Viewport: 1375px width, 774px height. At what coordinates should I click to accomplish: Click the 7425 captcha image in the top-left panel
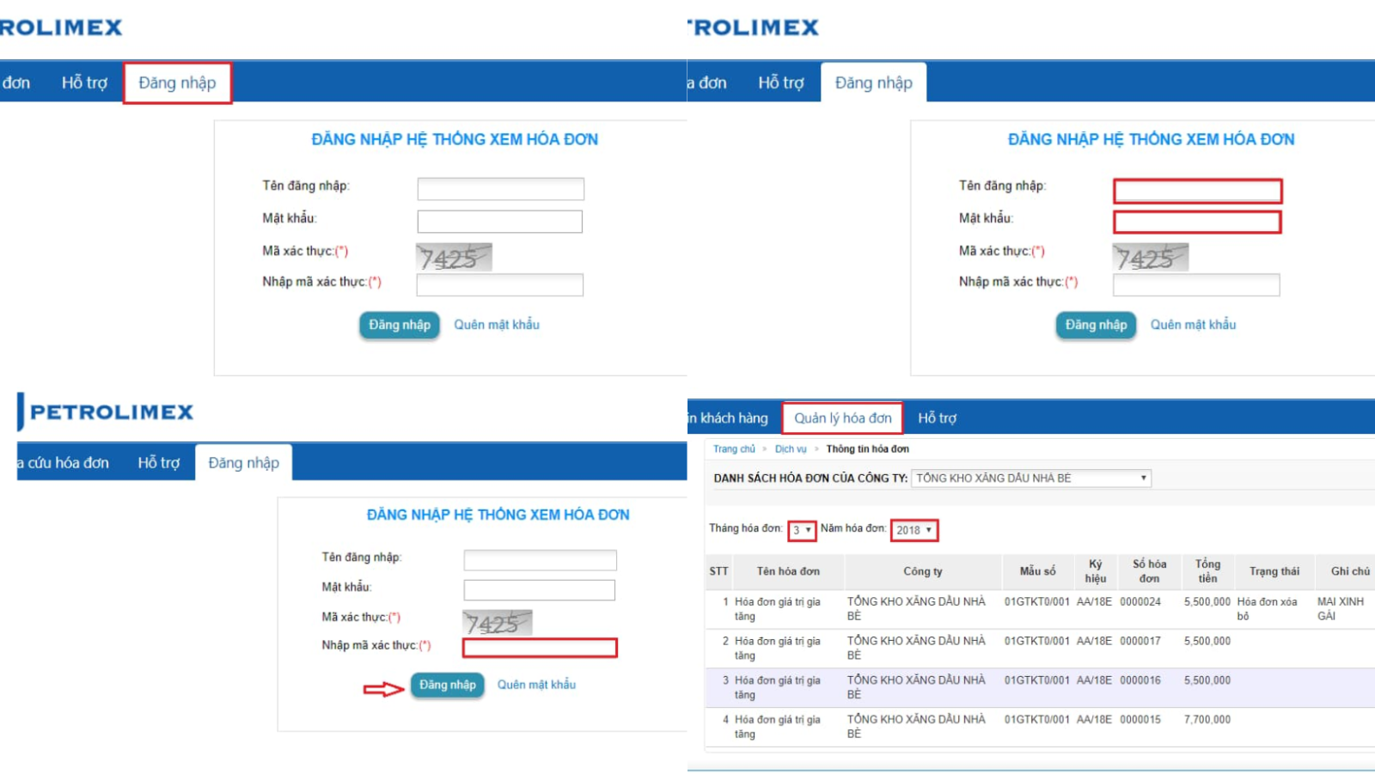454,257
